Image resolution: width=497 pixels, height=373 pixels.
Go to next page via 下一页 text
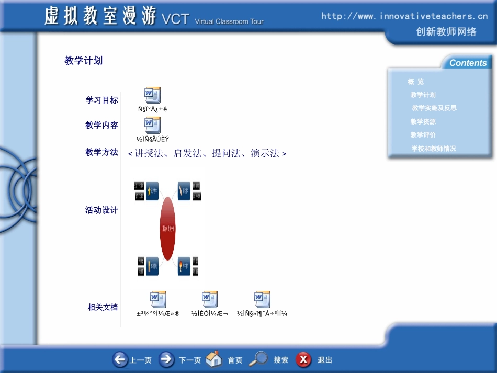click(x=190, y=360)
